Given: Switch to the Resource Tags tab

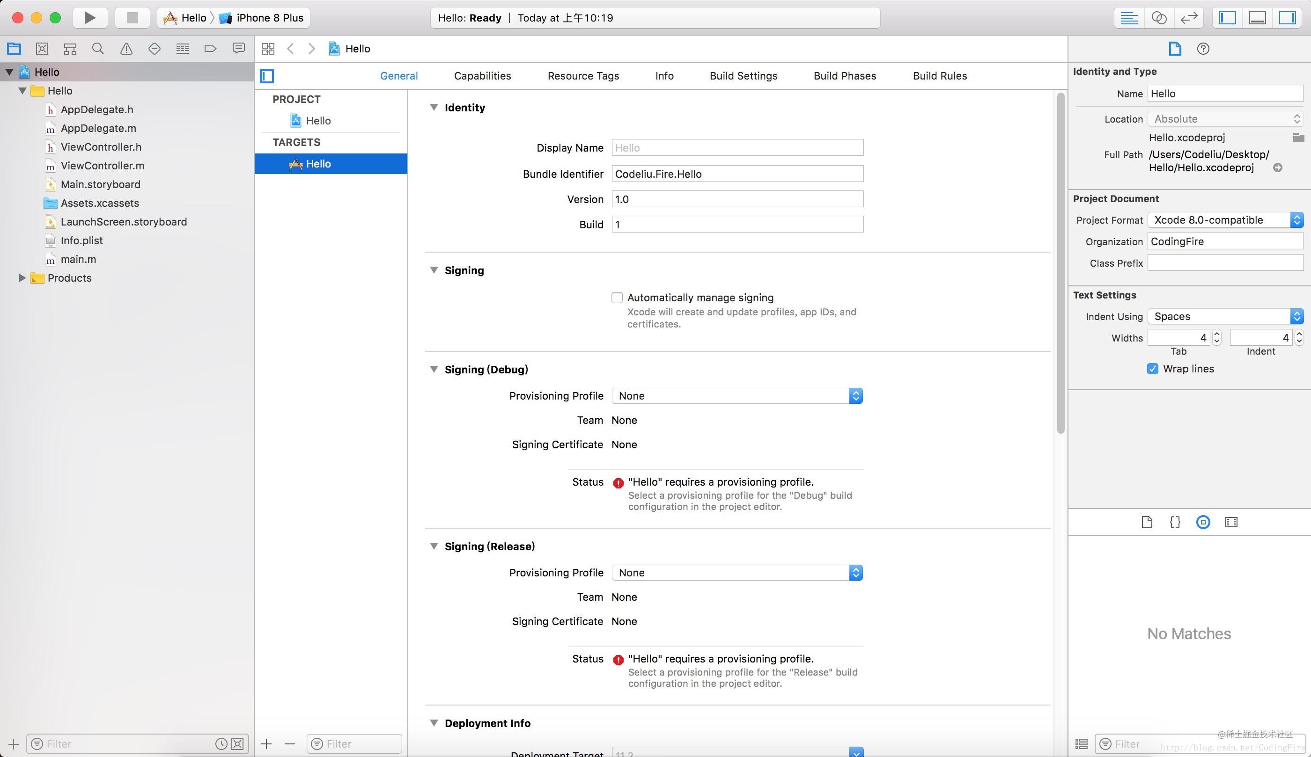Looking at the screenshot, I should [583, 76].
